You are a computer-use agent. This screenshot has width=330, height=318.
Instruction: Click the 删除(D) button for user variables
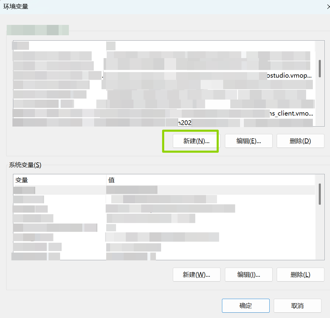(x=300, y=141)
